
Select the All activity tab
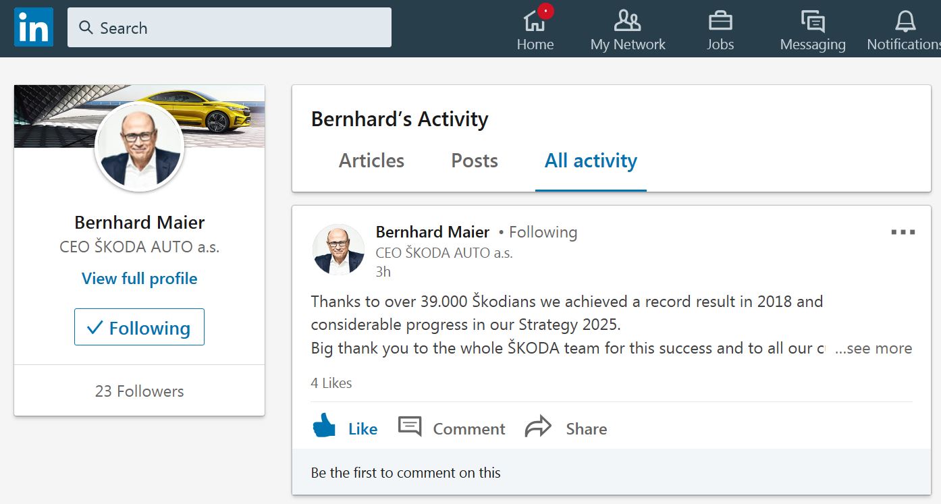point(591,161)
